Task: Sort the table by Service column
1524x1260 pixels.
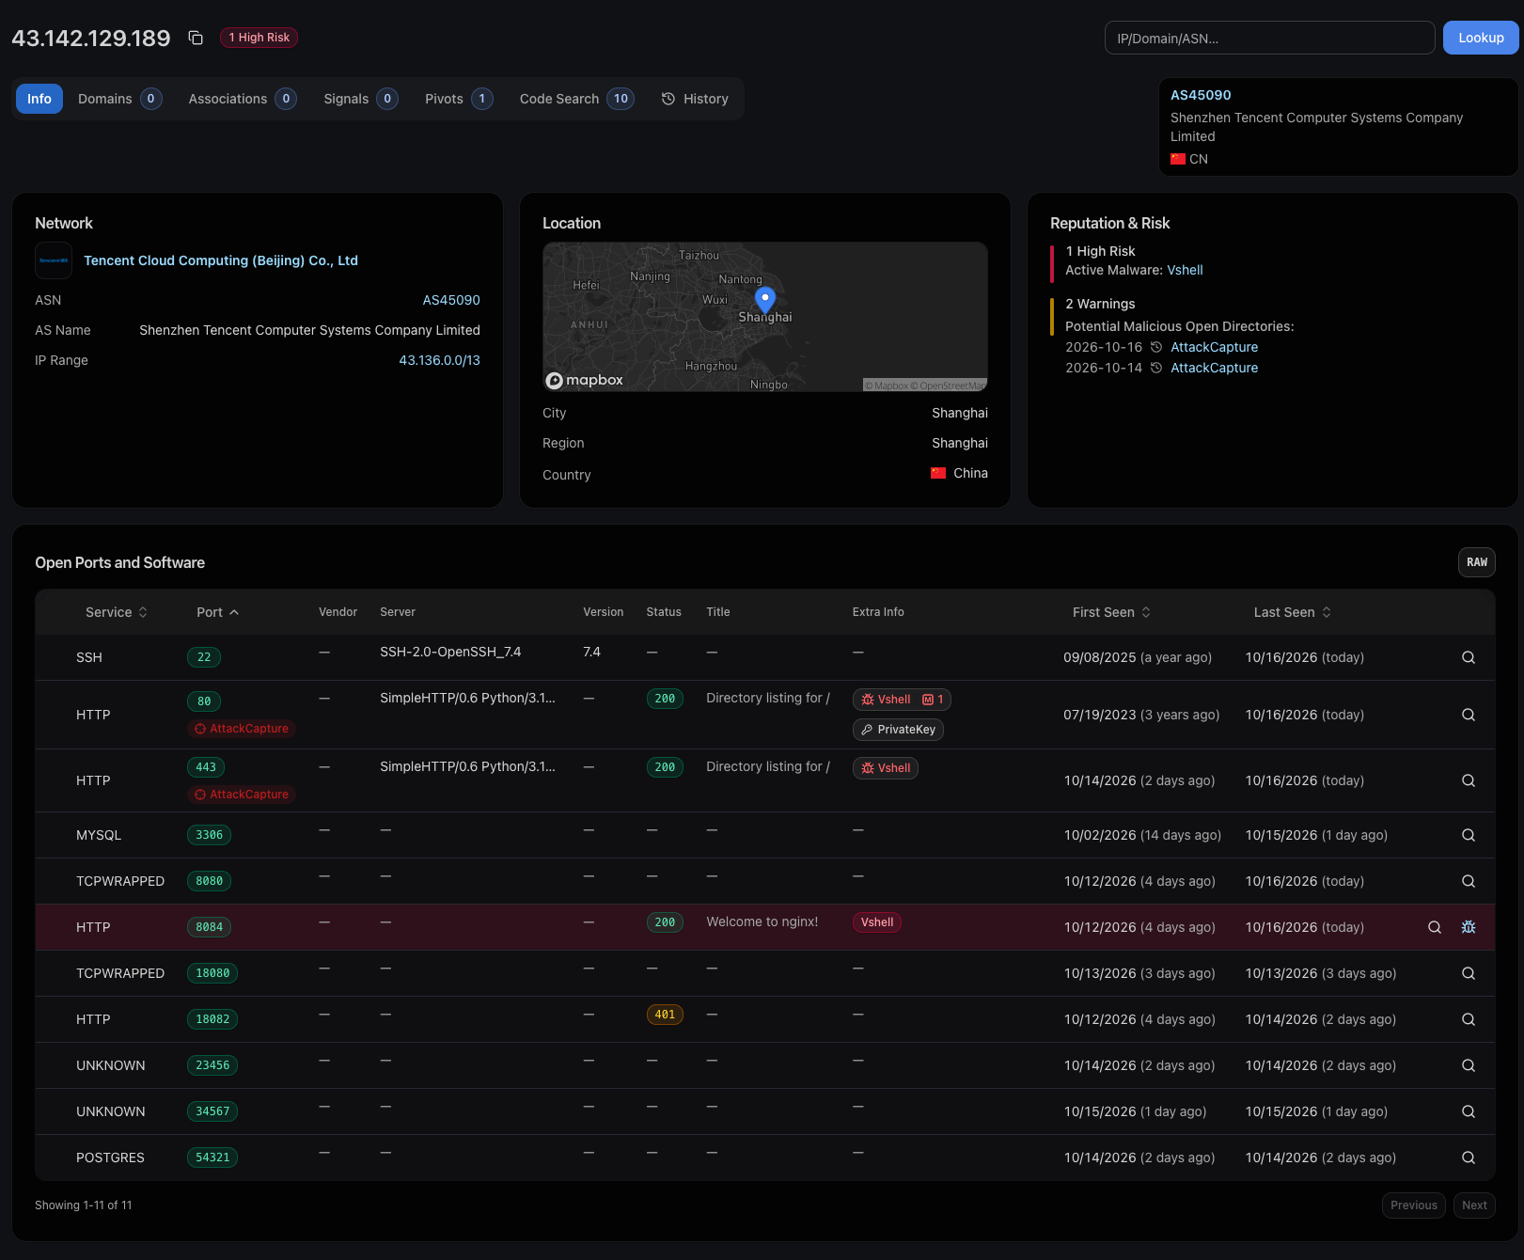Action: click(x=117, y=612)
